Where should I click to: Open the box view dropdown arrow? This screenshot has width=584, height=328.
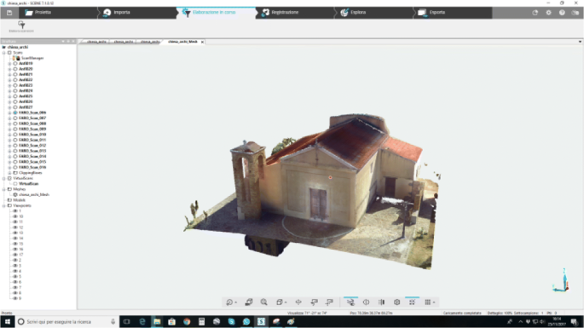tap(286, 302)
